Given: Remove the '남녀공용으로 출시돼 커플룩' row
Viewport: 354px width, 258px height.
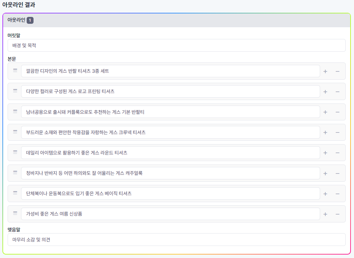Looking at the screenshot, I should point(337,112).
